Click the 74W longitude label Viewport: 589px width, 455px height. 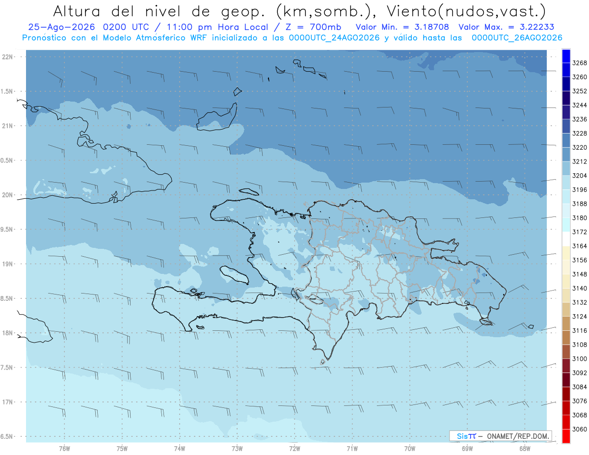(x=180, y=448)
